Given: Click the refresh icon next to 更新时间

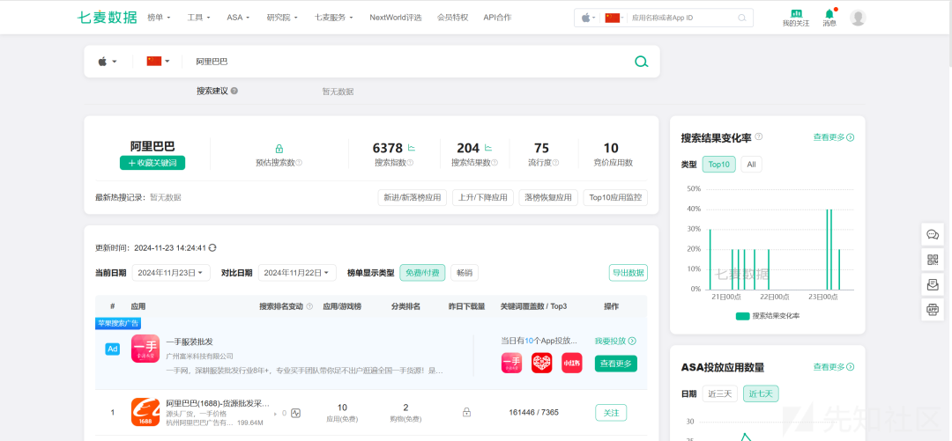Looking at the screenshot, I should click(212, 248).
